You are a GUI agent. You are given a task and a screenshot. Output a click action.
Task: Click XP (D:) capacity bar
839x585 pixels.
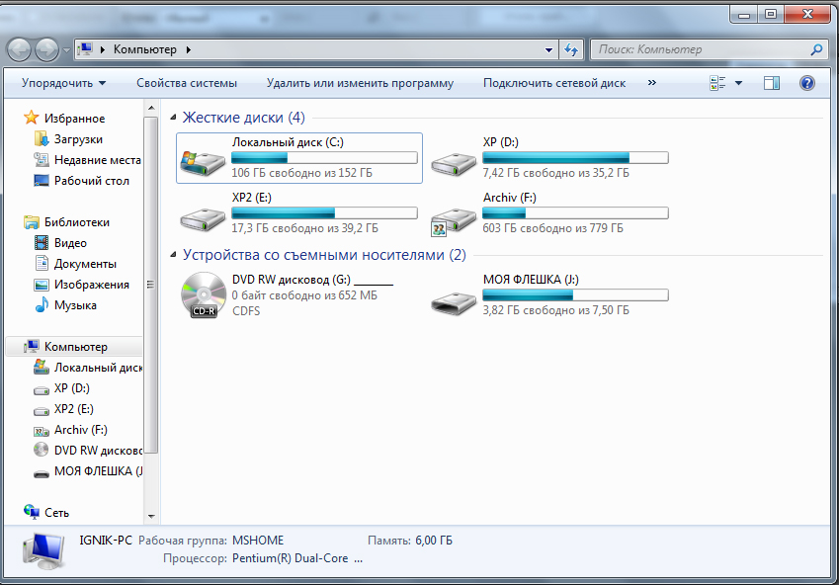tap(575, 157)
